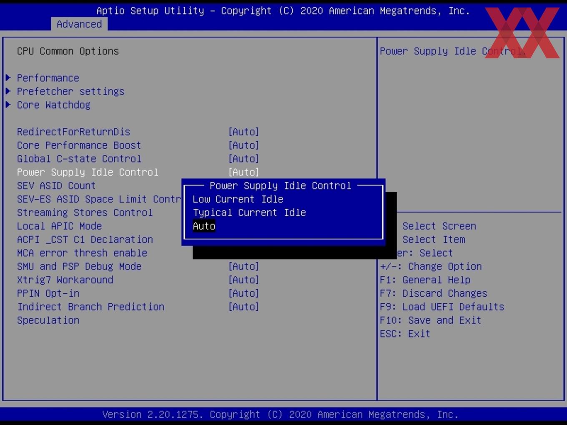This screenshot has height=425, width=567.
Task: Click the F1: General Help hint
Action: click(x=425, y=280)
